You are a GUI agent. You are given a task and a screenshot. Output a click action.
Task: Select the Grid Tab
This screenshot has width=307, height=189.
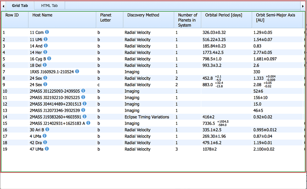tap(20, 5)
